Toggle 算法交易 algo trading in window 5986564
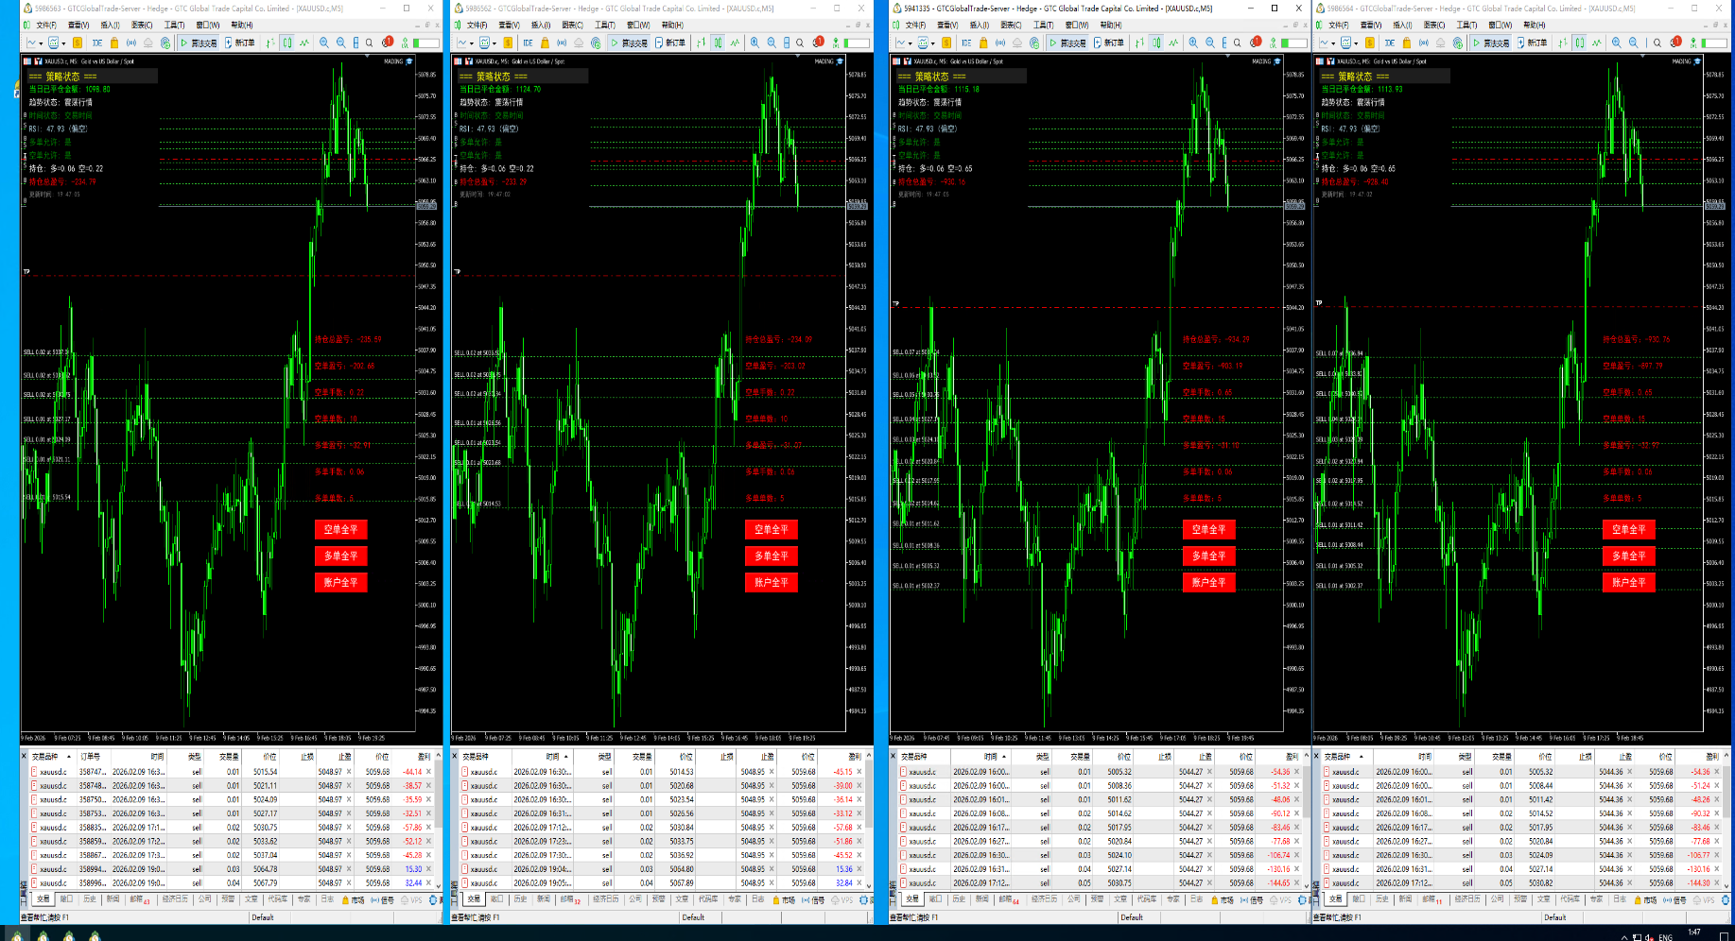This screenshot has width=1735, height=941. coord(1492,43)
